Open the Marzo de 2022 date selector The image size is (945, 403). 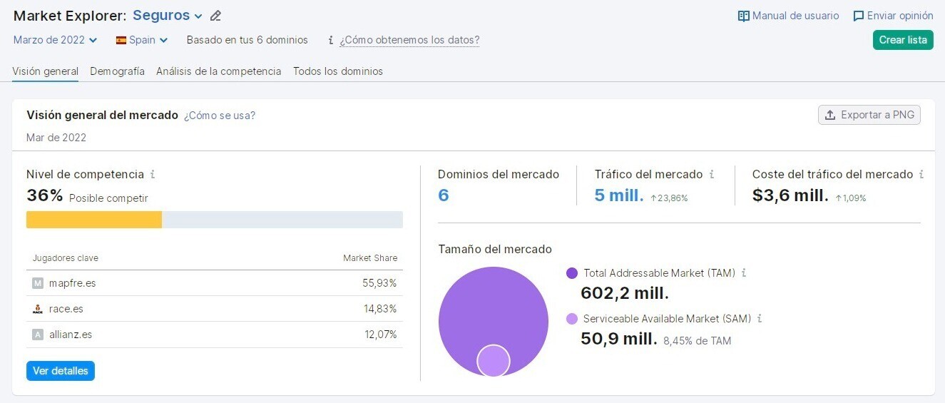pos(55,40)
